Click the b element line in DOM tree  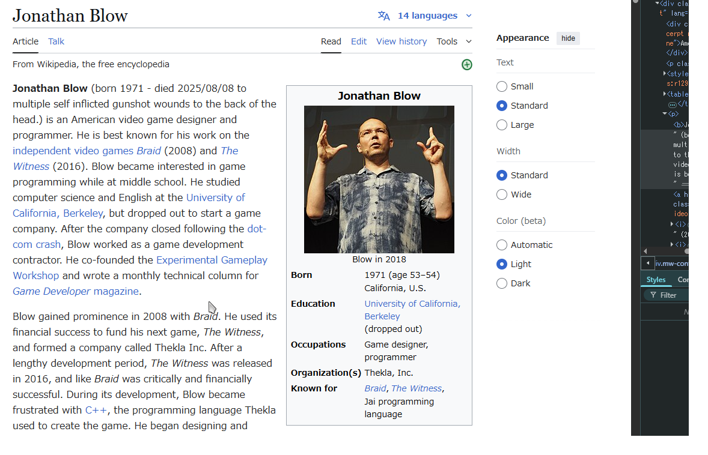click(681, 124)
